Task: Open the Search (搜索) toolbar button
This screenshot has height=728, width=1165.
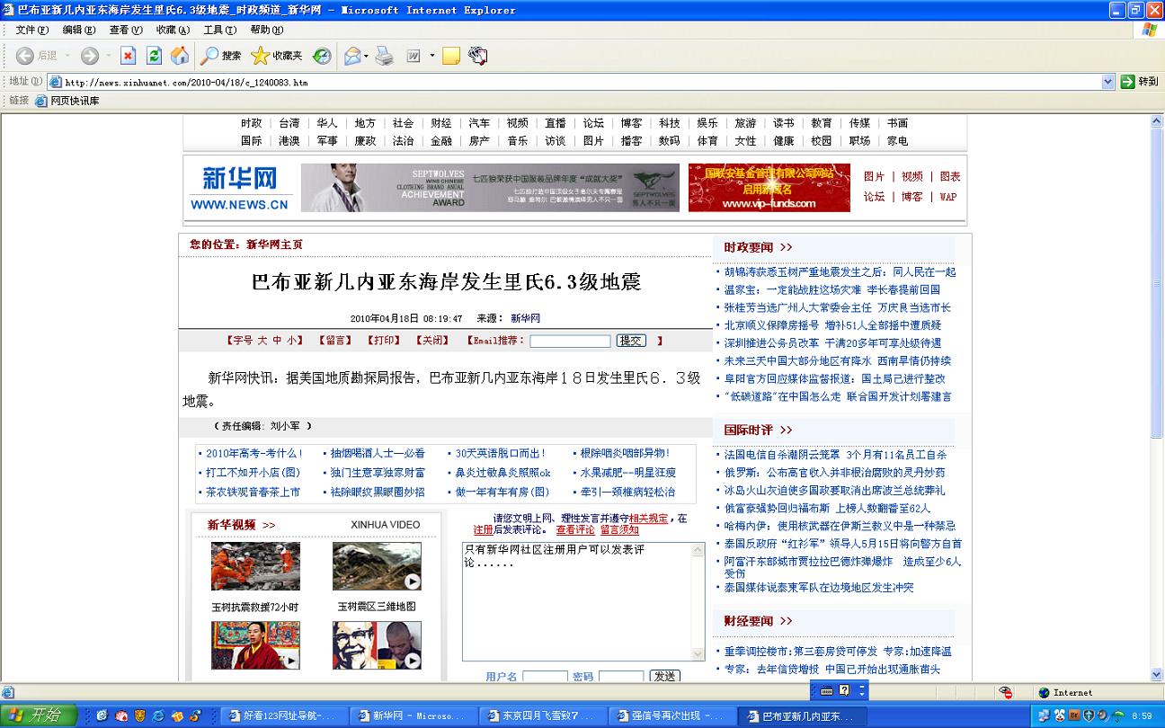Action: click(x=221, y=56)
